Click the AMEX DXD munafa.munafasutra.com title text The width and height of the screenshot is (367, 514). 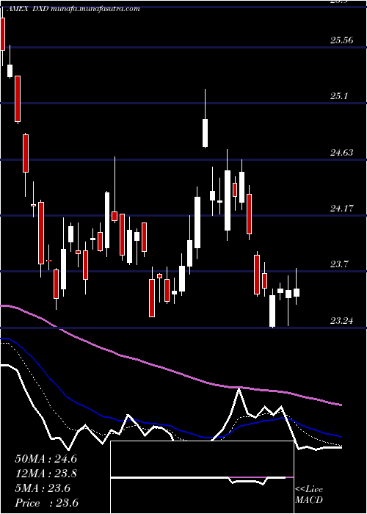click(x=73, y=9)
